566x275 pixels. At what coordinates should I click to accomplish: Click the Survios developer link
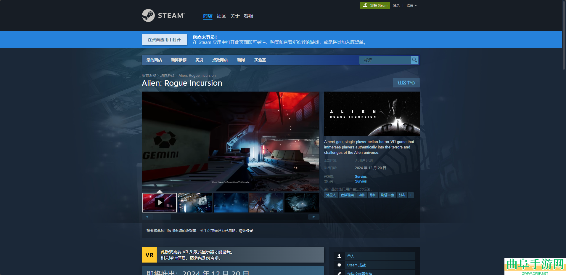pos(361,177)
